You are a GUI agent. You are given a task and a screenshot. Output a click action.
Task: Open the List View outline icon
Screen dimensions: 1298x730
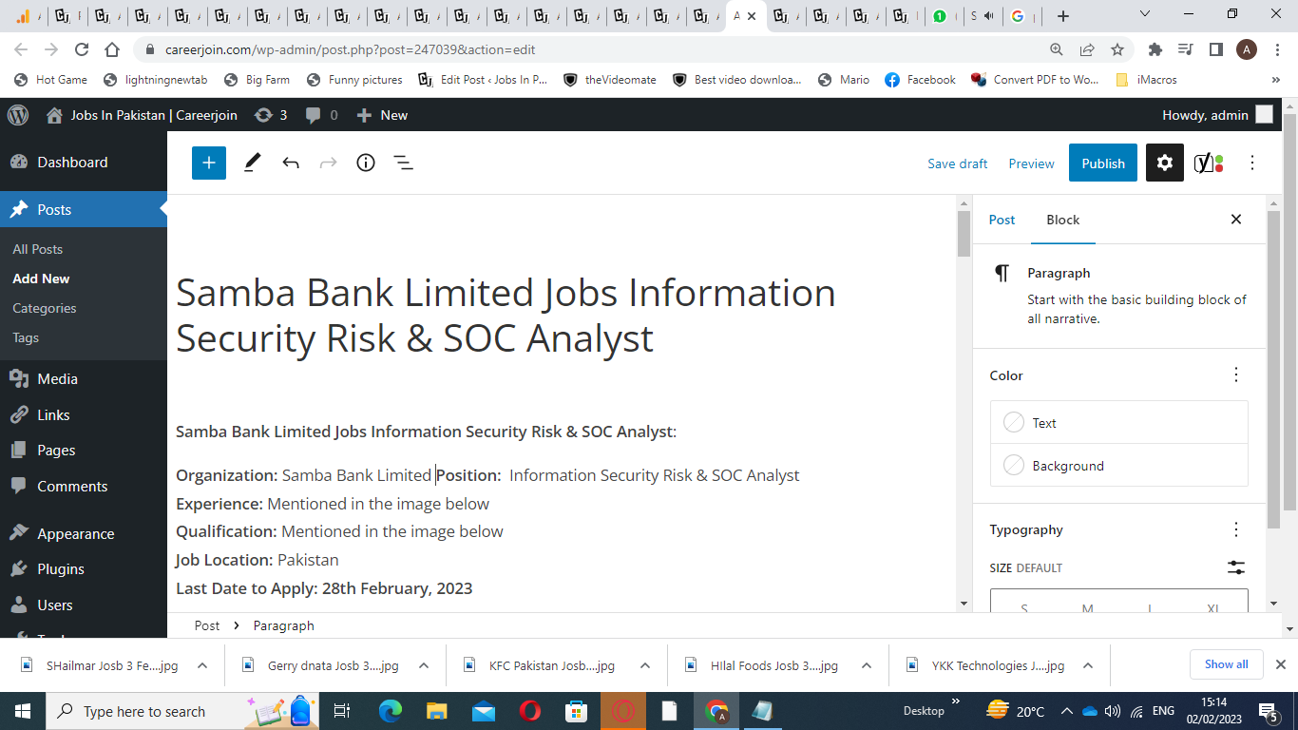click(404, 163)
